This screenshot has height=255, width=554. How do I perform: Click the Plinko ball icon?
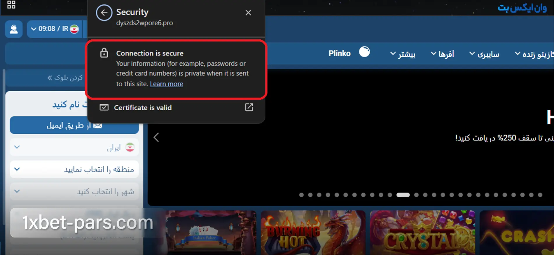pyautogui.click(x=364, y=52)
